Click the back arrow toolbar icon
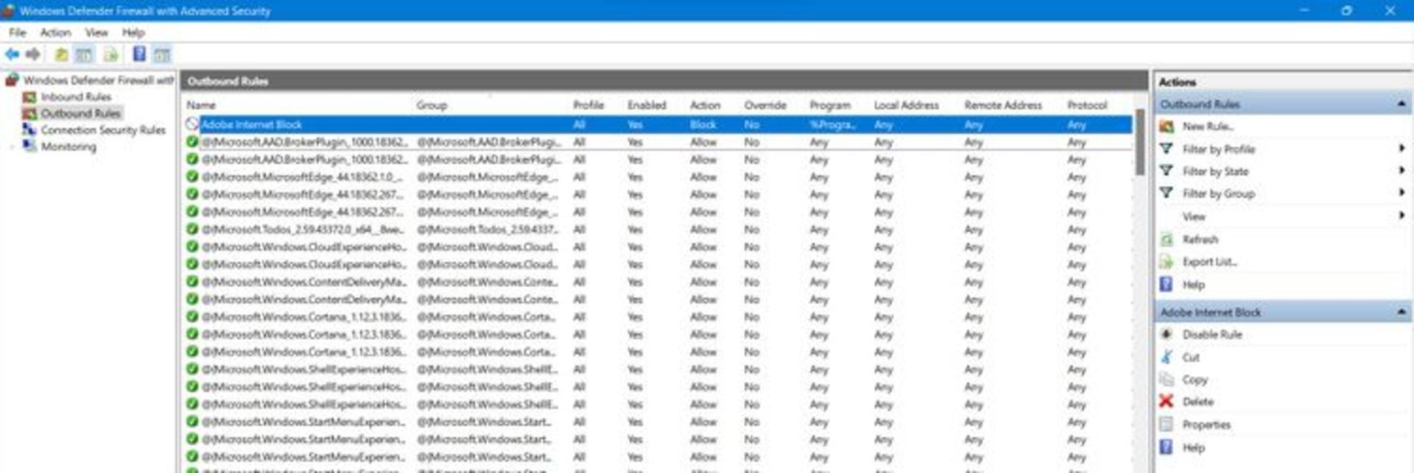 pos(13,54)
